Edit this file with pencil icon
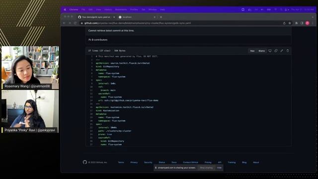The image size is (318, 179). coord(282,51)
